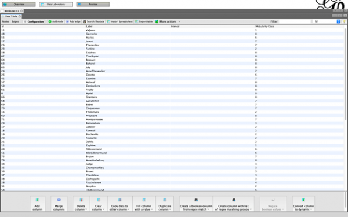Image resolution: width=348 pixels, height=217 pixels.
Task: Open the Delete column dropdown
Action: tap(81, 204)
